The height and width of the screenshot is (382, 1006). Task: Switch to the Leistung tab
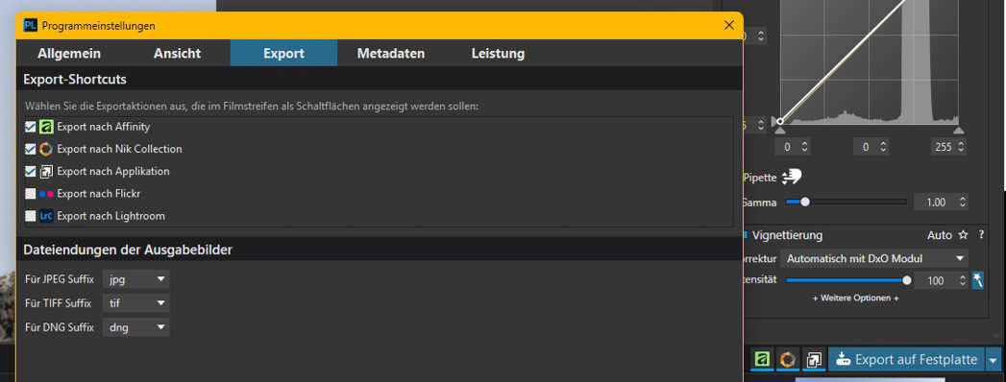tap(498, 53)
